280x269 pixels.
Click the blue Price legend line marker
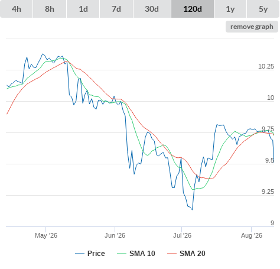(x=80, y=254)
